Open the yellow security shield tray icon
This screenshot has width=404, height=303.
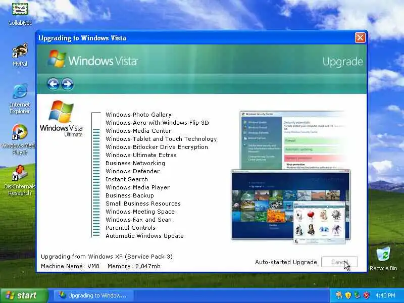[x=348, y=295]
